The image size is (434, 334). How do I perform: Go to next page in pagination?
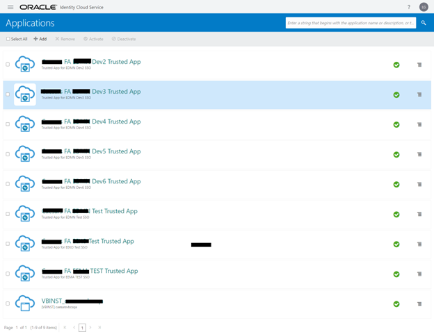[90, 327]
